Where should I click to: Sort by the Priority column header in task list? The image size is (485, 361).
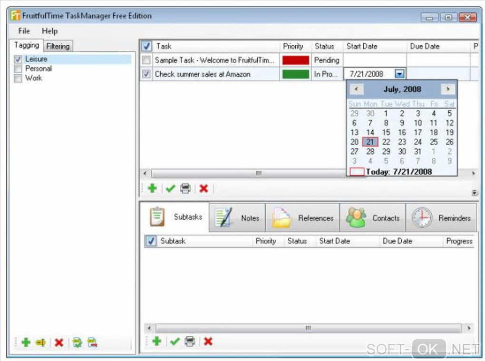tap(295, 47)
